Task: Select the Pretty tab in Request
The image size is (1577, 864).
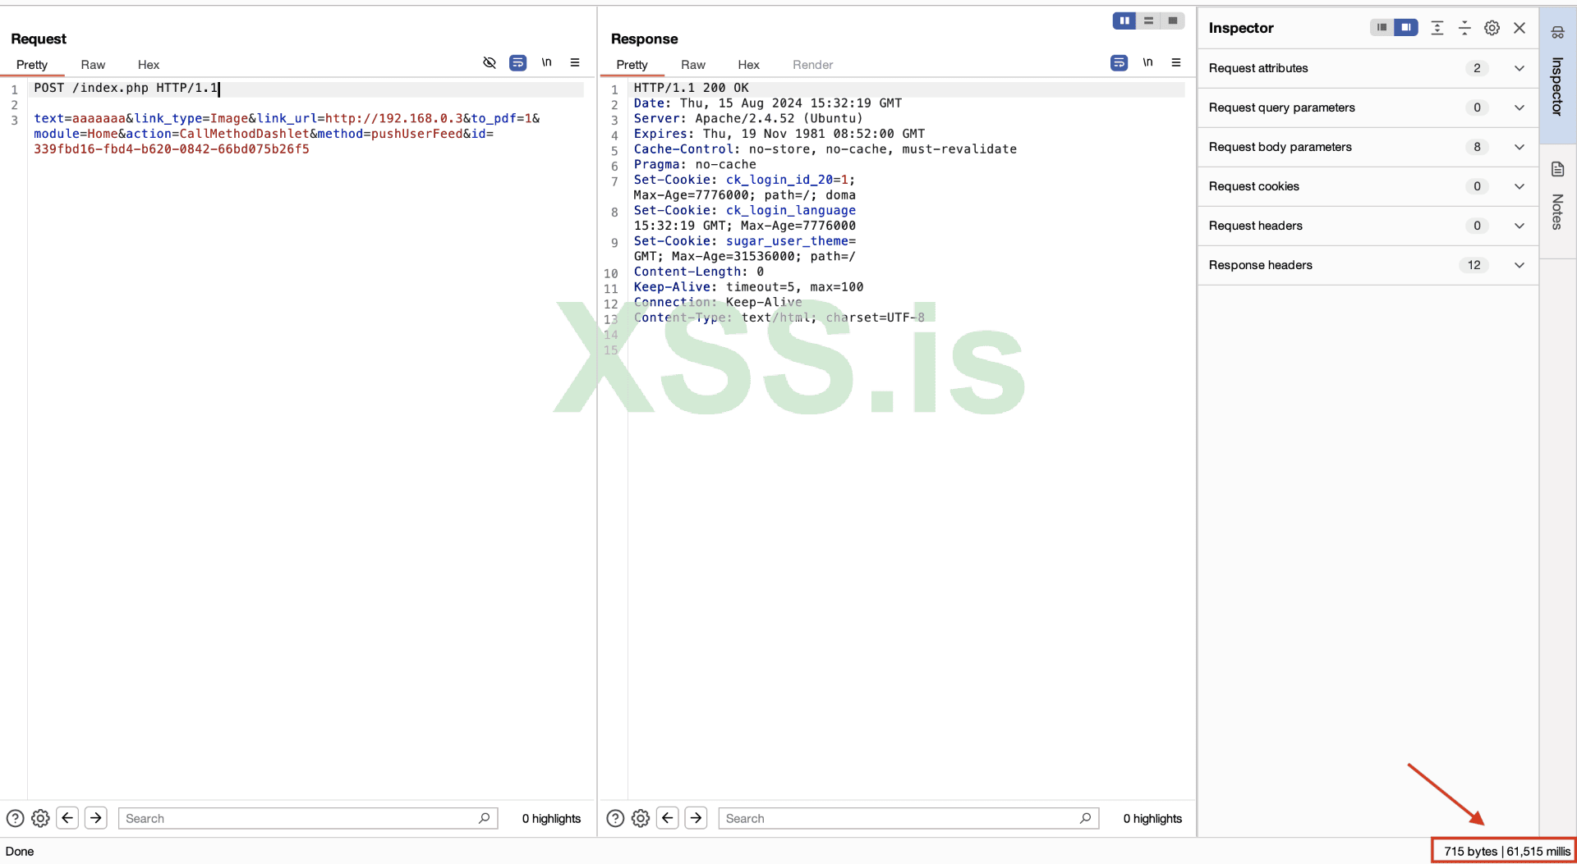Action: (32, 65)
